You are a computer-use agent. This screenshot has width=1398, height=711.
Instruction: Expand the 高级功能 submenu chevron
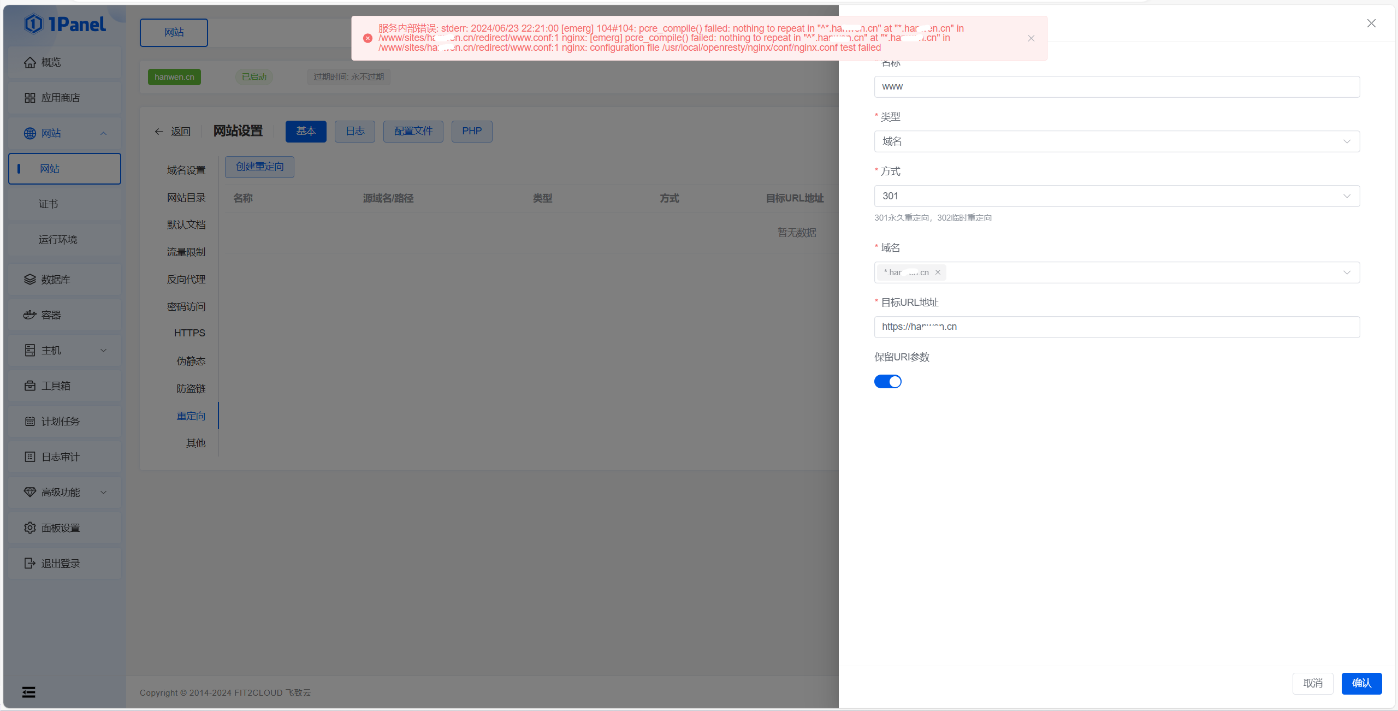click(x=103, y=493)
